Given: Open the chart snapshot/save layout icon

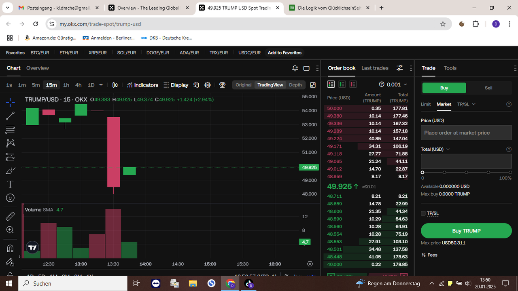Looking at the screenshot, I should pyautogui.click(x=196, y=85).
